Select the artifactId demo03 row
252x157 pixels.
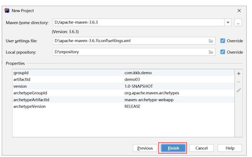point(124,80)
